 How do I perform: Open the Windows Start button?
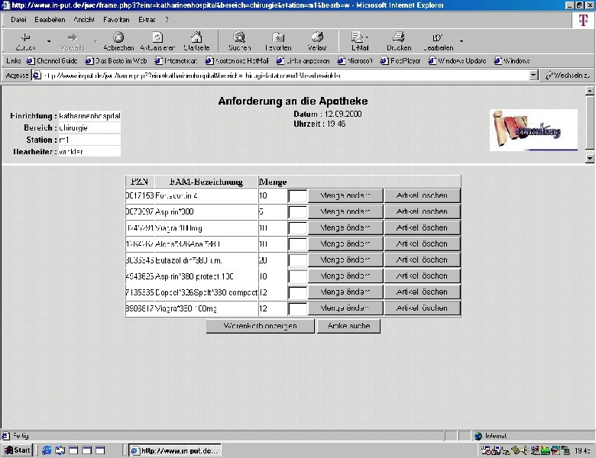tap(18, 450)
